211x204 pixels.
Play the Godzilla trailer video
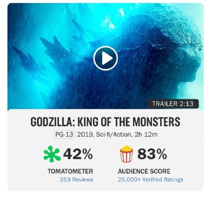point(105,58)
